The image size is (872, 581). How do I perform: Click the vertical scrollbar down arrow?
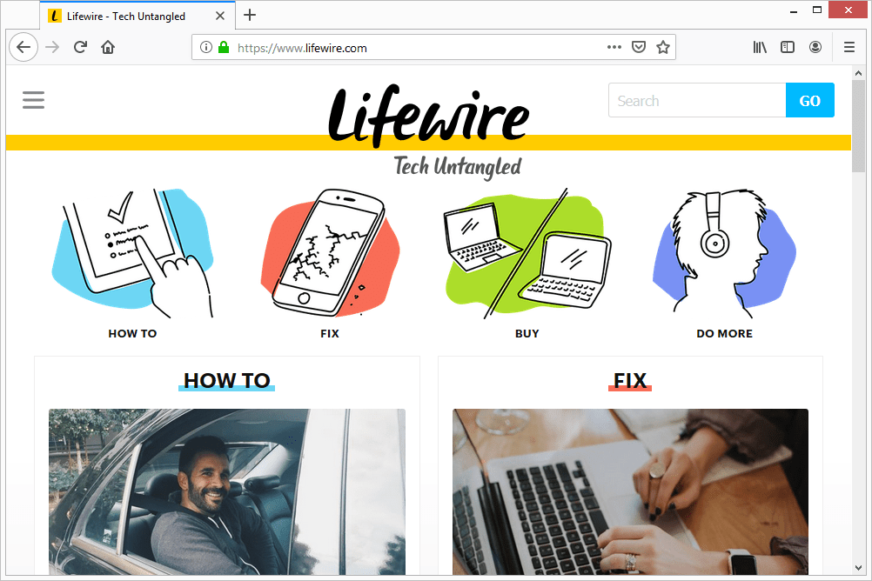point(858,568)
